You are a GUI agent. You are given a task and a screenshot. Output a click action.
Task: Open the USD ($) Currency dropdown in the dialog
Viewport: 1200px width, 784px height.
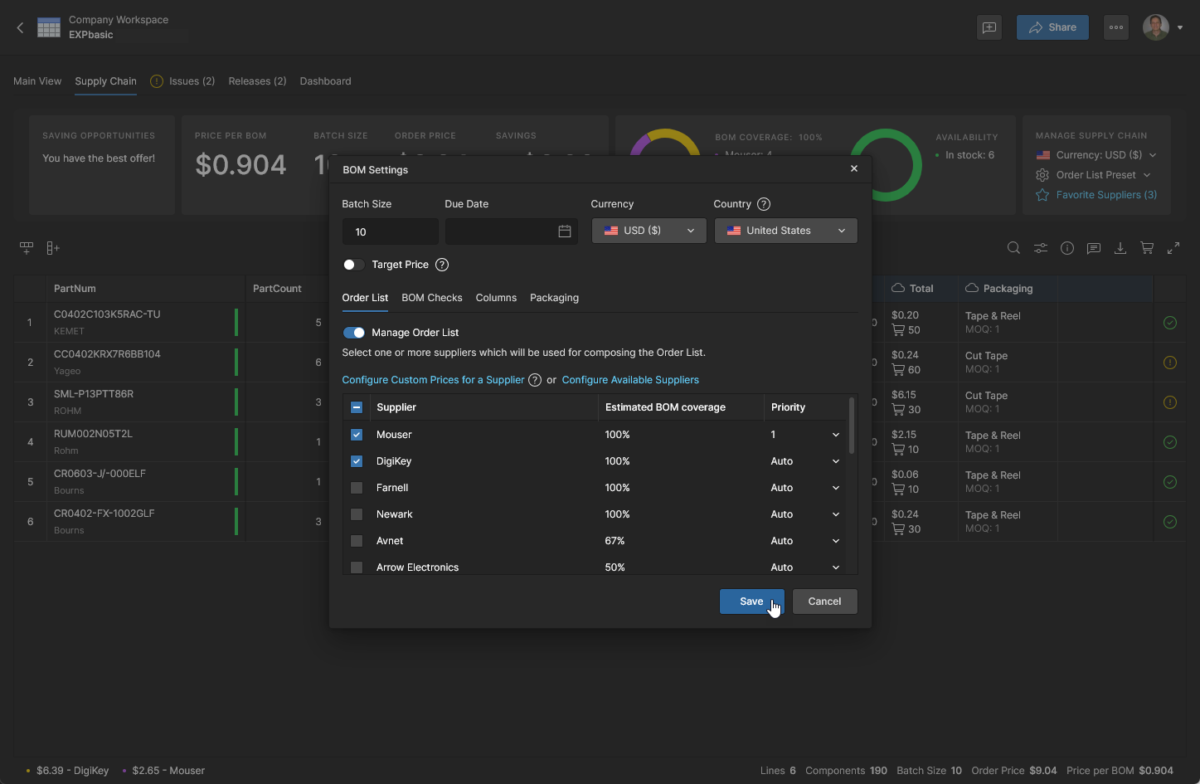pyautogui.click(x=649, y=231)
